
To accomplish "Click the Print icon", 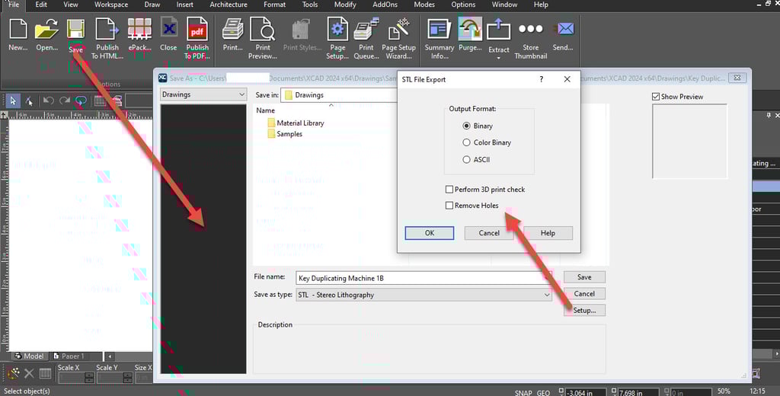I will (x=232, y=29).
